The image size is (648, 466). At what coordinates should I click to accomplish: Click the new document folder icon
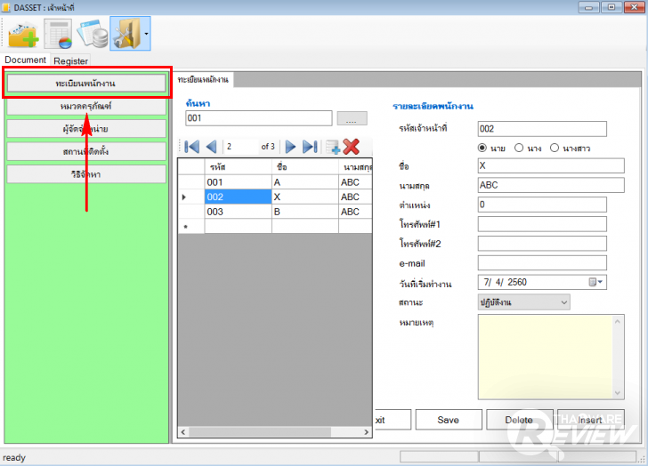(x=23, y=35)
